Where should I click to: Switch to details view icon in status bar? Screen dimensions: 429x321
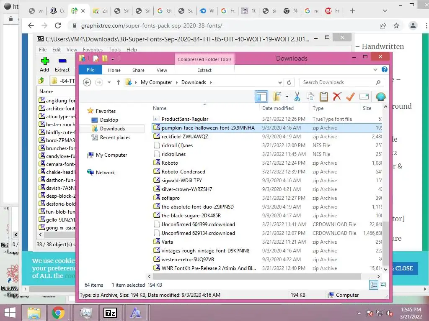[374, 285]
